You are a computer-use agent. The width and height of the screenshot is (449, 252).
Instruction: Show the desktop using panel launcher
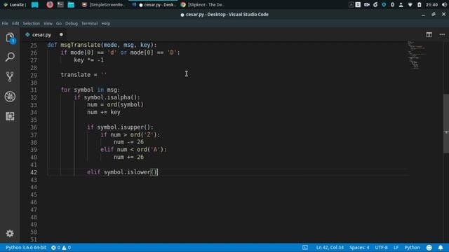point(35,5)
